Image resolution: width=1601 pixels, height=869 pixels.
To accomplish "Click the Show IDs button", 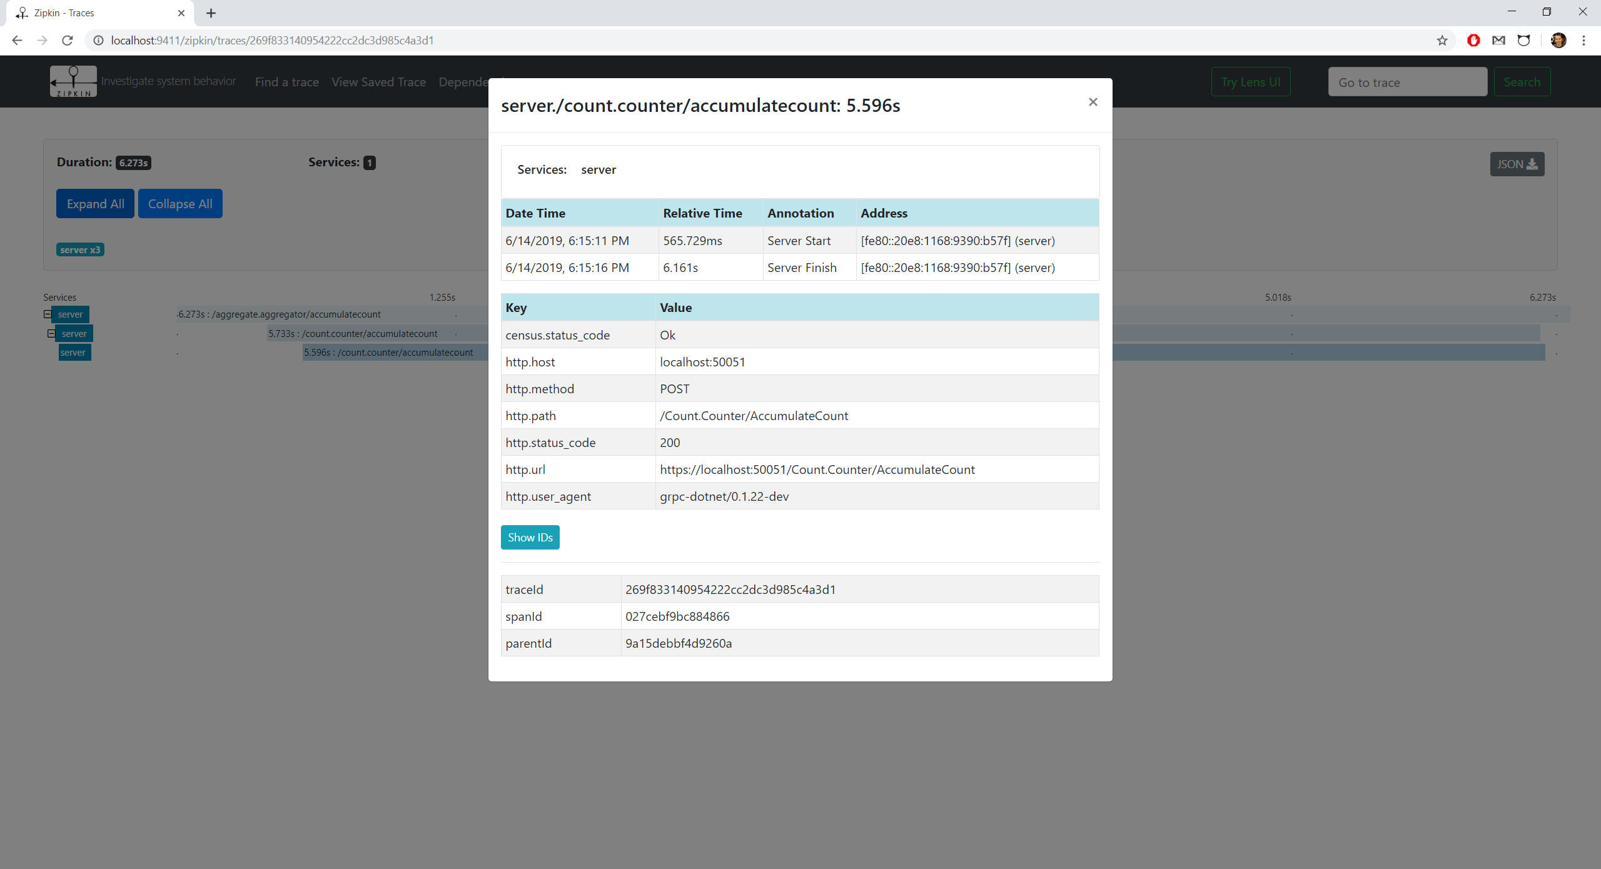I will [x=530, y=537].
